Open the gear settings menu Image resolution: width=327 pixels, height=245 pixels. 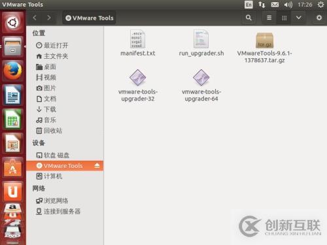(319, 18)
